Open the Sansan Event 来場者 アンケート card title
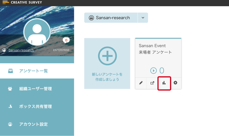The image size is (229, 136). click(x=155, y=49)
